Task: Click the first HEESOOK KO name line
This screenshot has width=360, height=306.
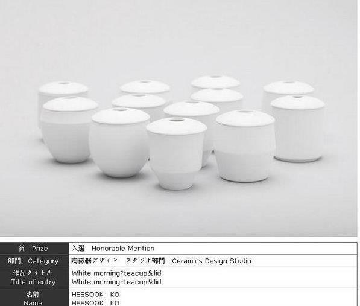Action: (x=95, y=295)
